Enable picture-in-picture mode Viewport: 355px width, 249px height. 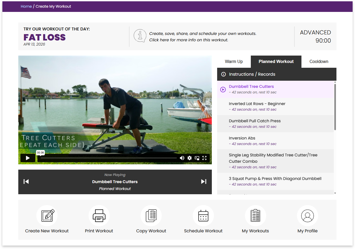[197, 158]
